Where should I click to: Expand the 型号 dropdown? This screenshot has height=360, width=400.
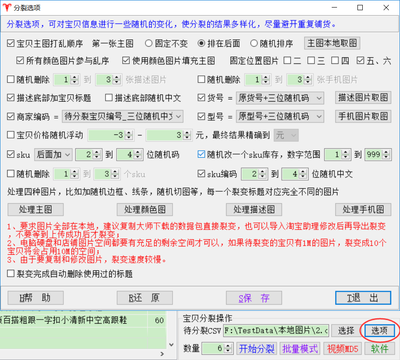(x=319, y=117)
